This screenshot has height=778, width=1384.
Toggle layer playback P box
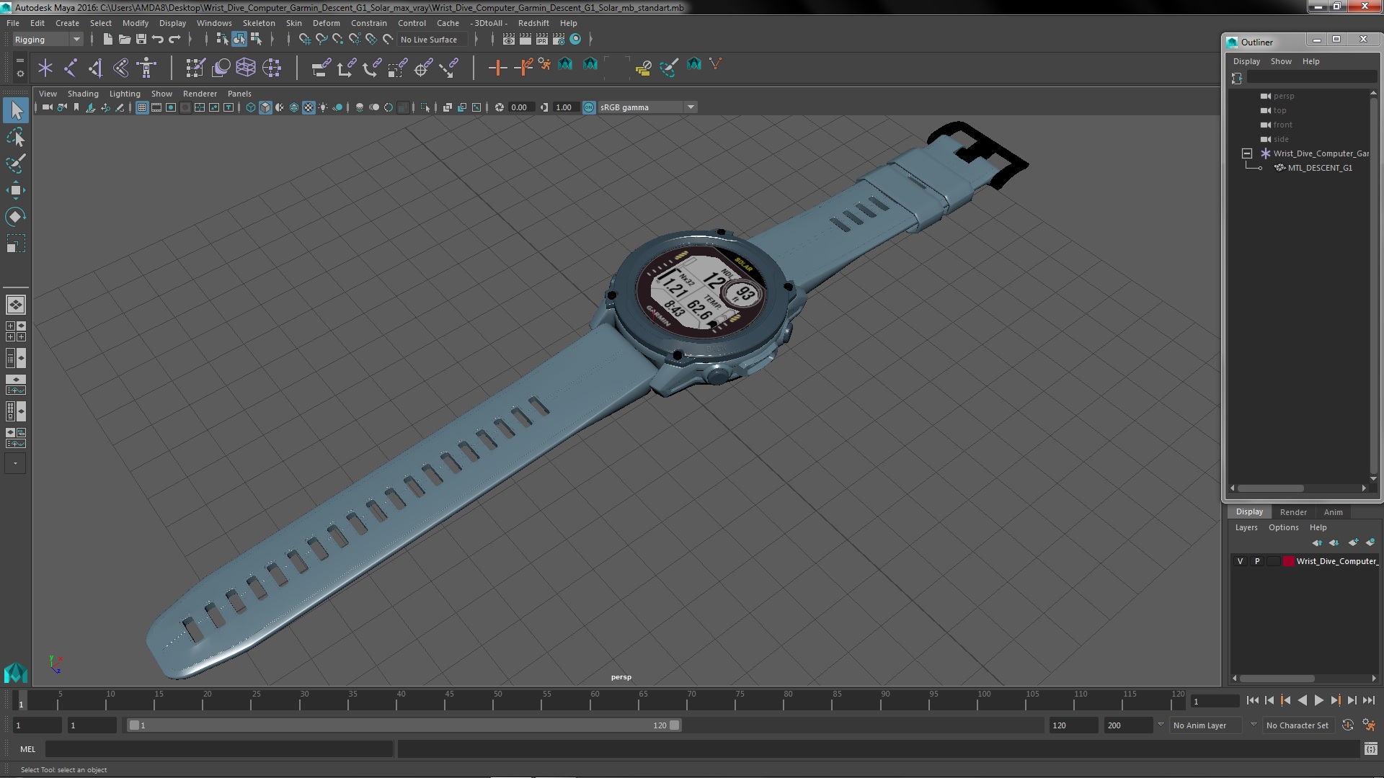1257,561
